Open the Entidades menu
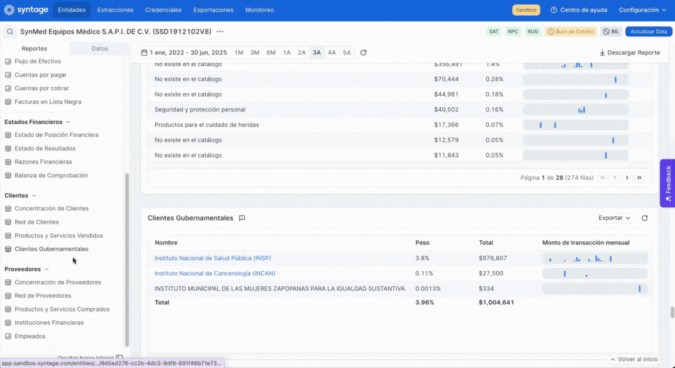Screen dimensions: 675x368 pyautogui.click(x=72, y=10)
